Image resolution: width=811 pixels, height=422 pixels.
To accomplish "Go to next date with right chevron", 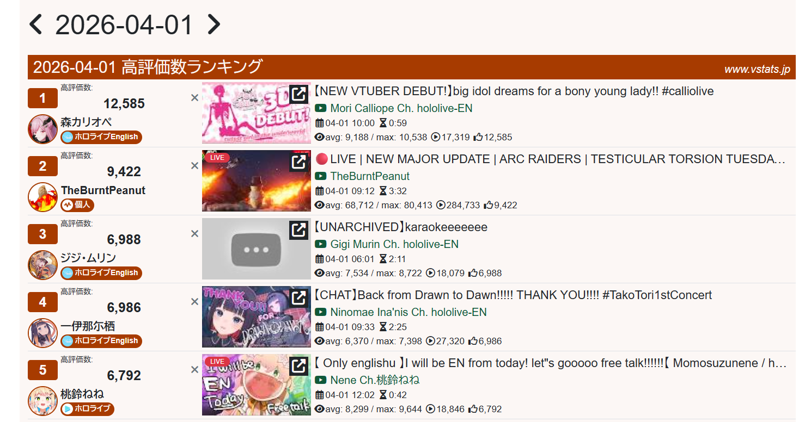I will [215, 24].
